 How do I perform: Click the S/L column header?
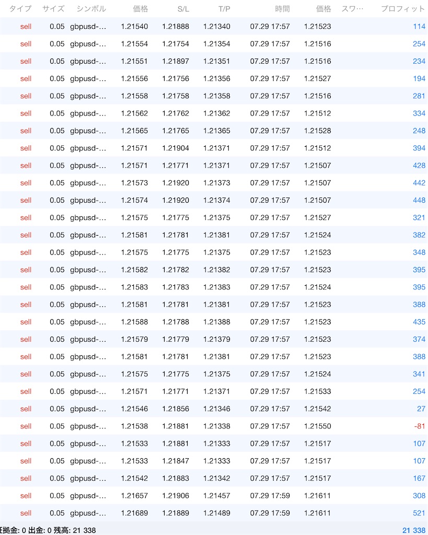(183, 9)
